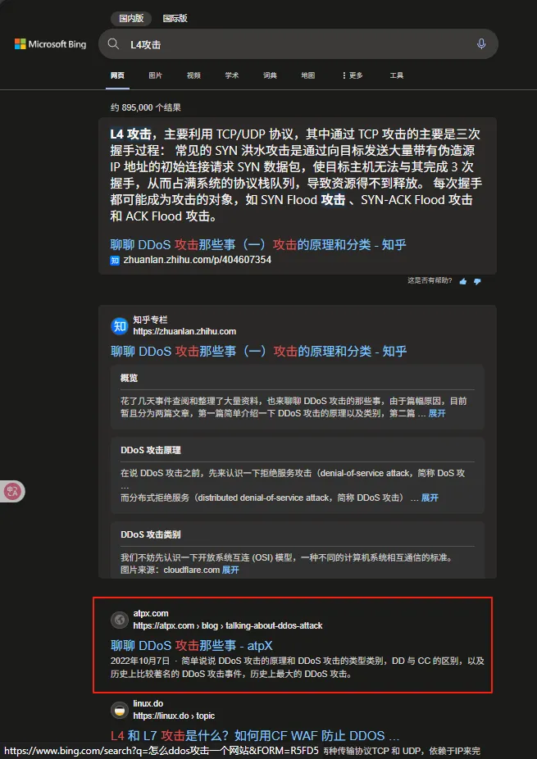This screenshot has width=537, height=759.
Task: Switch to the 学术 tab
Action: pyautogui.click(x=231, y=75)
